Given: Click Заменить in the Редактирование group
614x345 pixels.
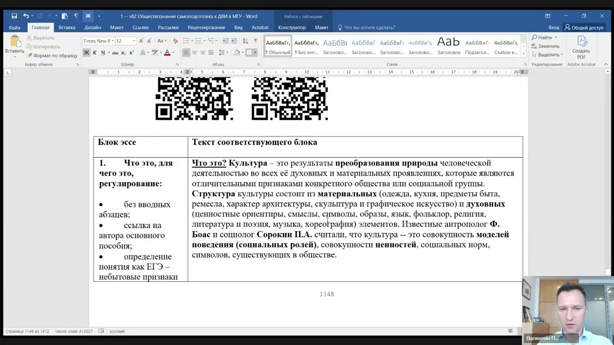Looking at the screenshot, I should tap(545, 46).
